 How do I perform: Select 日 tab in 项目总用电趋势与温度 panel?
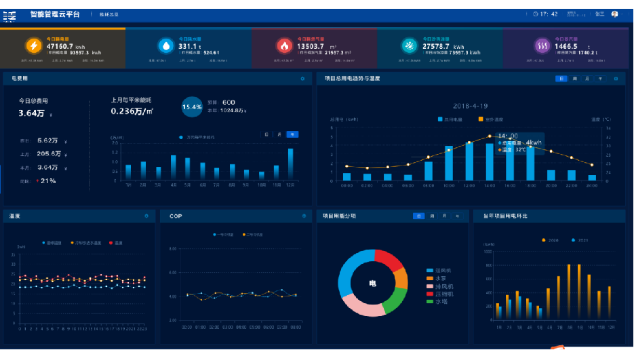click(561, 79)
